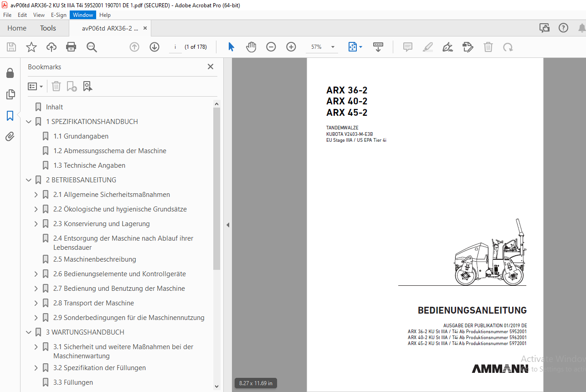Go to 1.2 Abmessungsschema der Maschine
The width and height of the screenshot is (586, 392).
(110, 151)
